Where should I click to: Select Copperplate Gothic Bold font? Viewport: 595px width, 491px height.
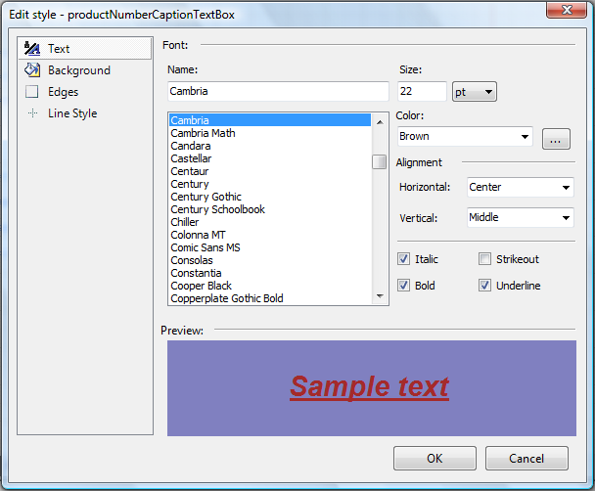pyautogui.click(x=270, y=298)
